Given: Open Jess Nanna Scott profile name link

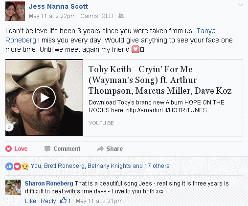Looking at the screenshot, I should click(x=58, y=6).
